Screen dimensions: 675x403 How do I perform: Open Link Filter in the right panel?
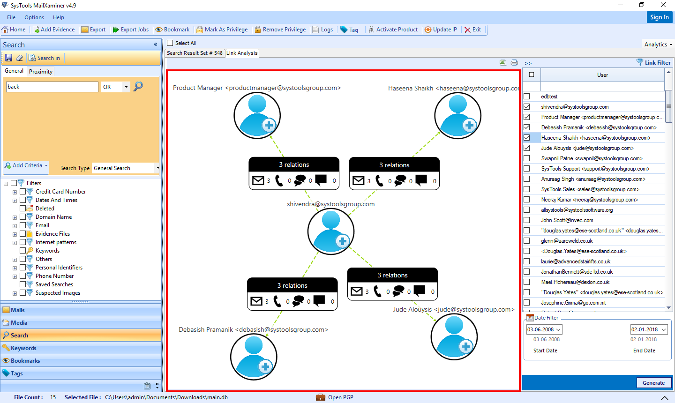pyautogui.click(x=653, y=62)
